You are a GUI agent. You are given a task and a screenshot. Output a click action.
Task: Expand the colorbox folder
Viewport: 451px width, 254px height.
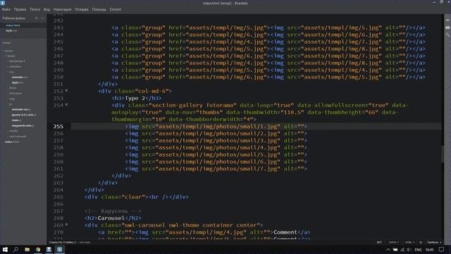[x=15, y=66]
